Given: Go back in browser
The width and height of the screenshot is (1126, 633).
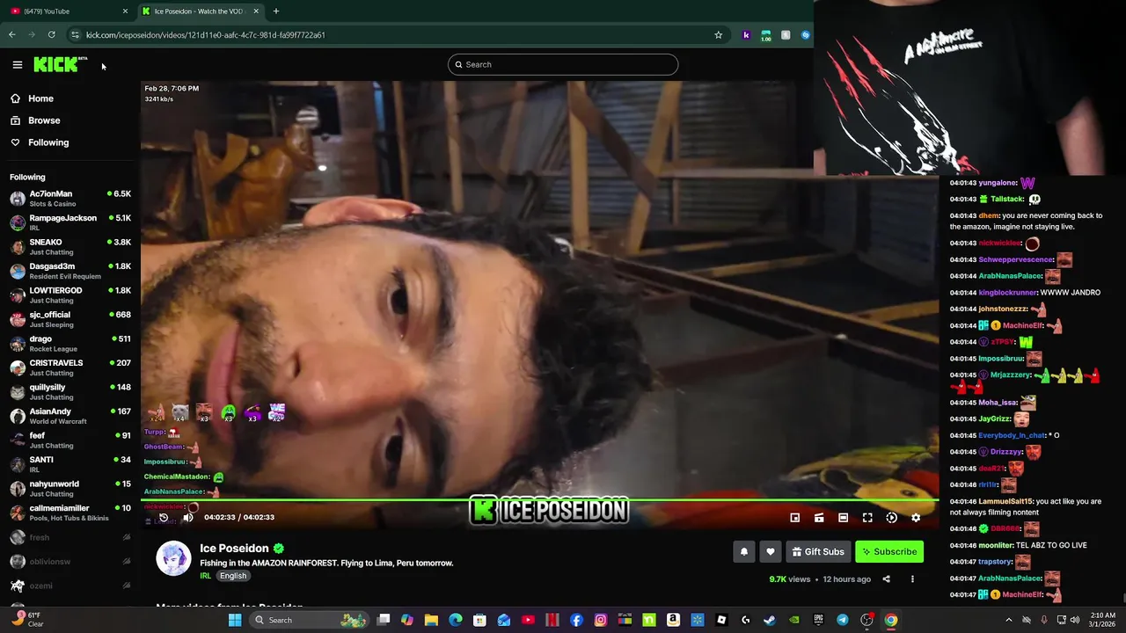Looking at the screenshot, I should click(12, 34).
